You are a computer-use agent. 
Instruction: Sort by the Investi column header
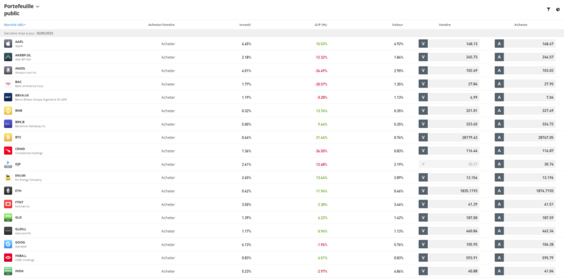tap(246, 25)
